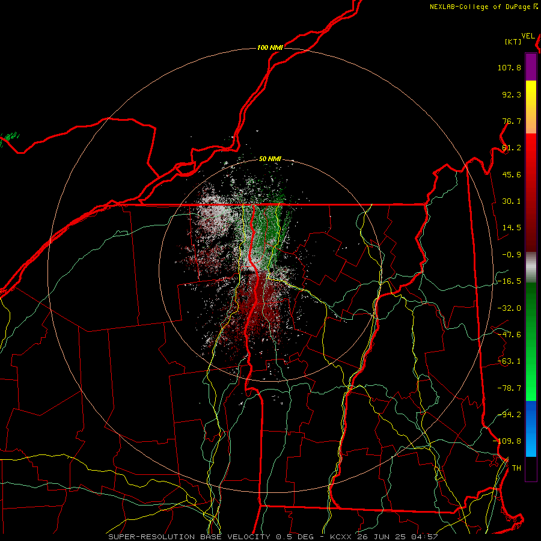The height and width of the screenshot is (541, 541).
Task: Select the -109.8 velocity scale value
Action: (507, 441)
